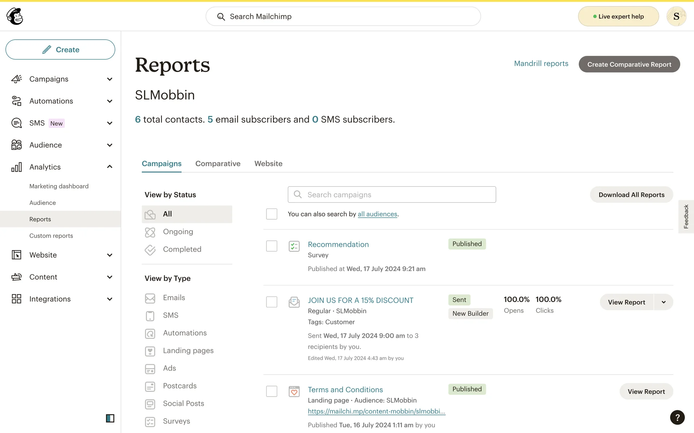
Task: Click the Audience icon in left sidebar
Action: pyautogui.click(x=16, y=145)
